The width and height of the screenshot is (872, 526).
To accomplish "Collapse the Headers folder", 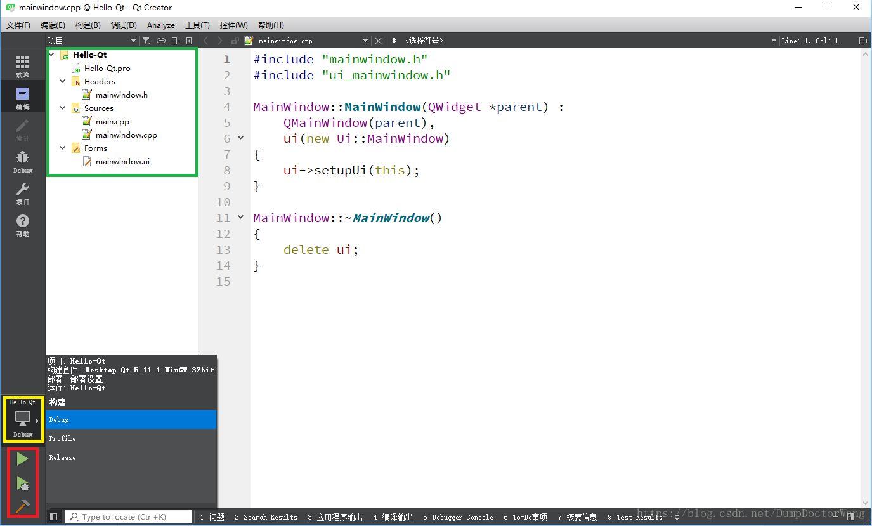I will [63, 81].
